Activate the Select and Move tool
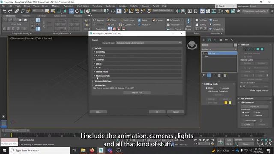The image size is (274, 154). click(71, 11)
